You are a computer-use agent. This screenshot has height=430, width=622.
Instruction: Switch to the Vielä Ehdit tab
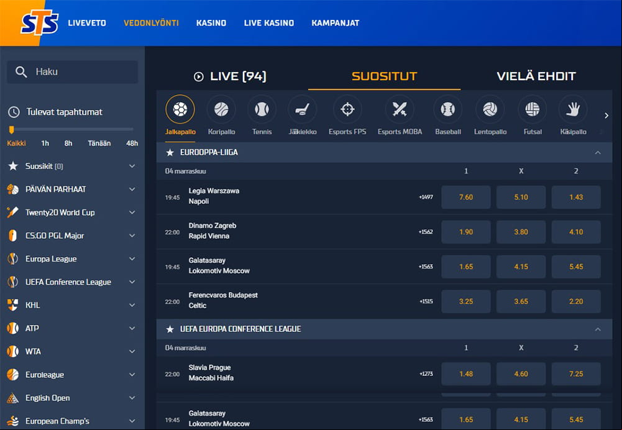[x=536, y=76]
